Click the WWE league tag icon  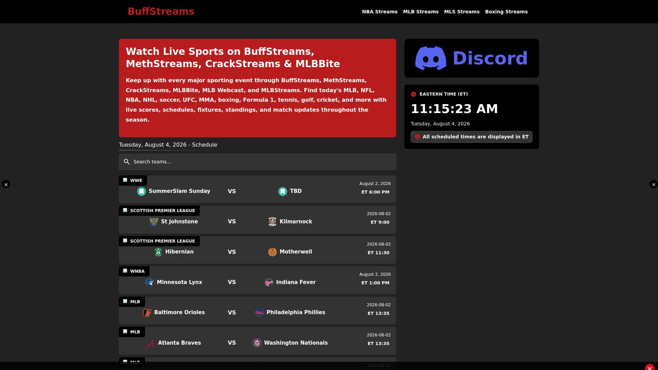click(x=125, y=180)
